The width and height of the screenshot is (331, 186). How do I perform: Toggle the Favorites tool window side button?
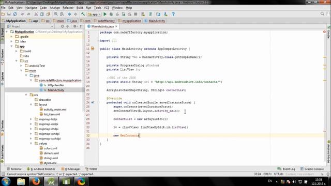click(x=2, y=128)
